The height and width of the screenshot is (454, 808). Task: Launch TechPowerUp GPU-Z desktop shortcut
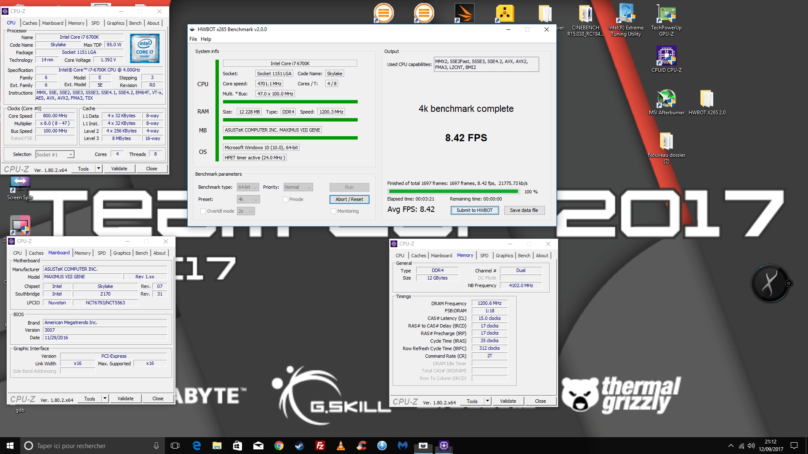[x=666, y=20]
